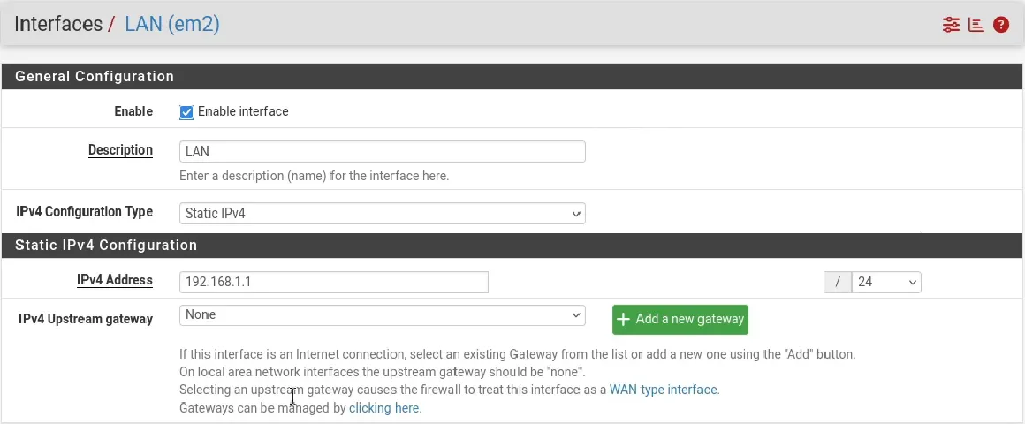Open the related settings sliders icon
This screenshot has height=424, width=1025.
pyautogui.click(x=951, y=25)
